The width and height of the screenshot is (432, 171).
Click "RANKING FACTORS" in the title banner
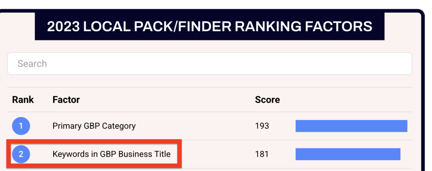point(303,27)
